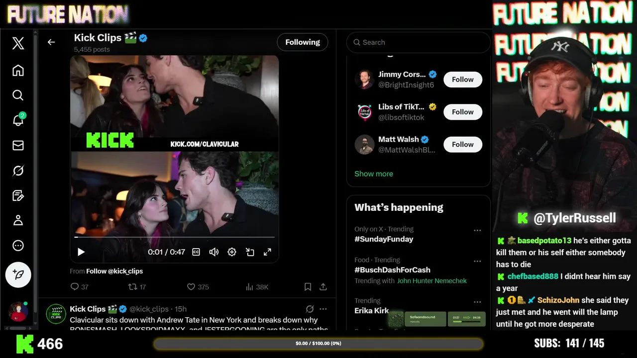
Task: Enter fullscreen on the video
Action: coord(267,252)
